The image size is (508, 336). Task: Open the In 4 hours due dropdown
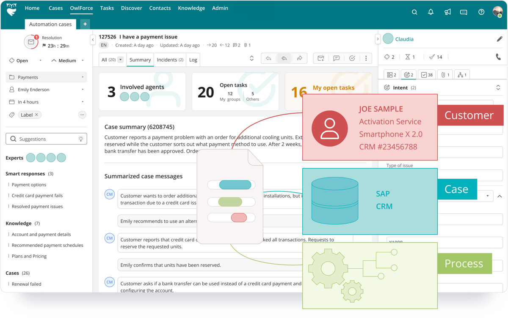tap(46, 102)
